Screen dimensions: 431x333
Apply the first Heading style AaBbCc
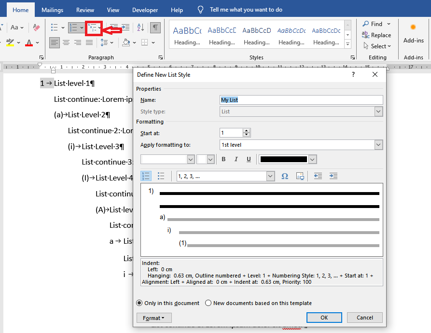click(x=187, y=35)
